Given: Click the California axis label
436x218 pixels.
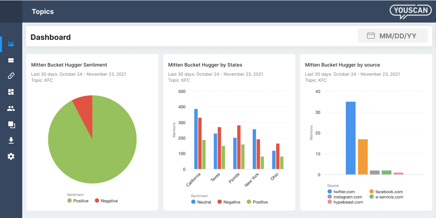Looking at the screenshot, I should coord(193,180).
